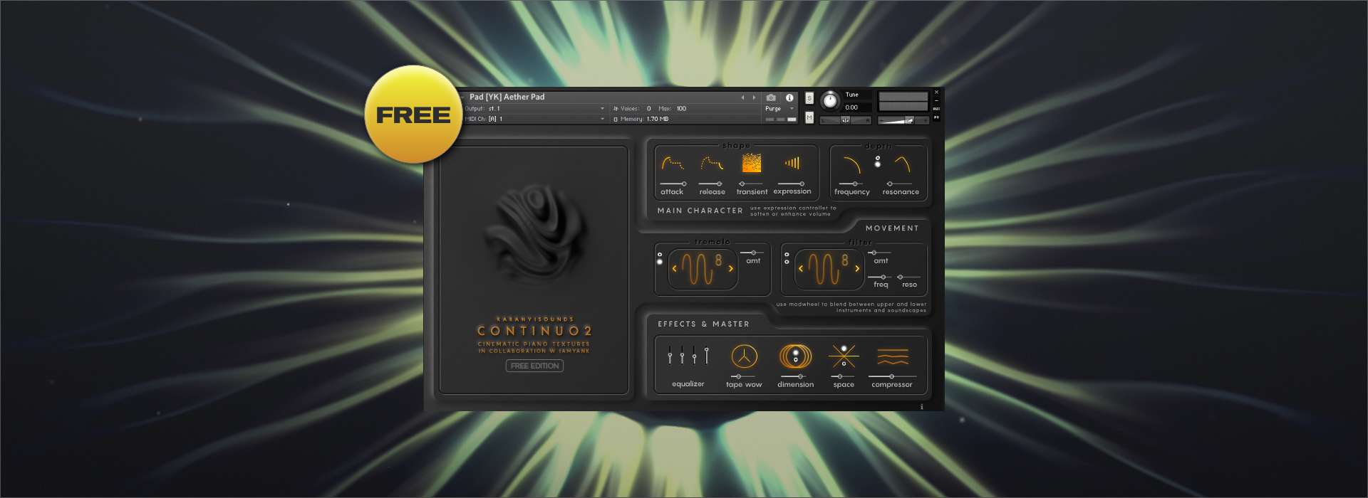
Task: Click the release slider
Action: [x=711, y=184]
